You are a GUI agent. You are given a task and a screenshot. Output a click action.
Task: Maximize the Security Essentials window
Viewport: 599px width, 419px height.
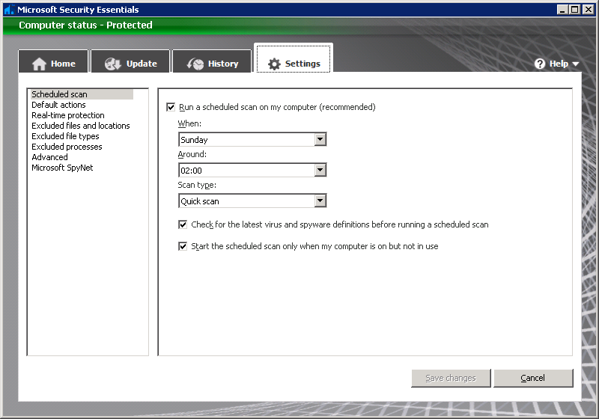coord(574,10)
